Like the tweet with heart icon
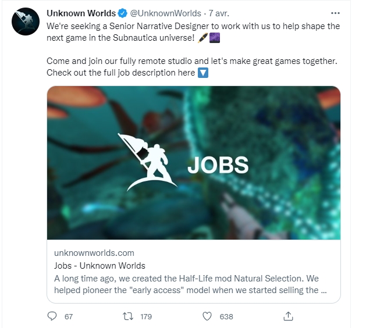The image size is (366, 328). pyautogui.click(x=207, y=316)
